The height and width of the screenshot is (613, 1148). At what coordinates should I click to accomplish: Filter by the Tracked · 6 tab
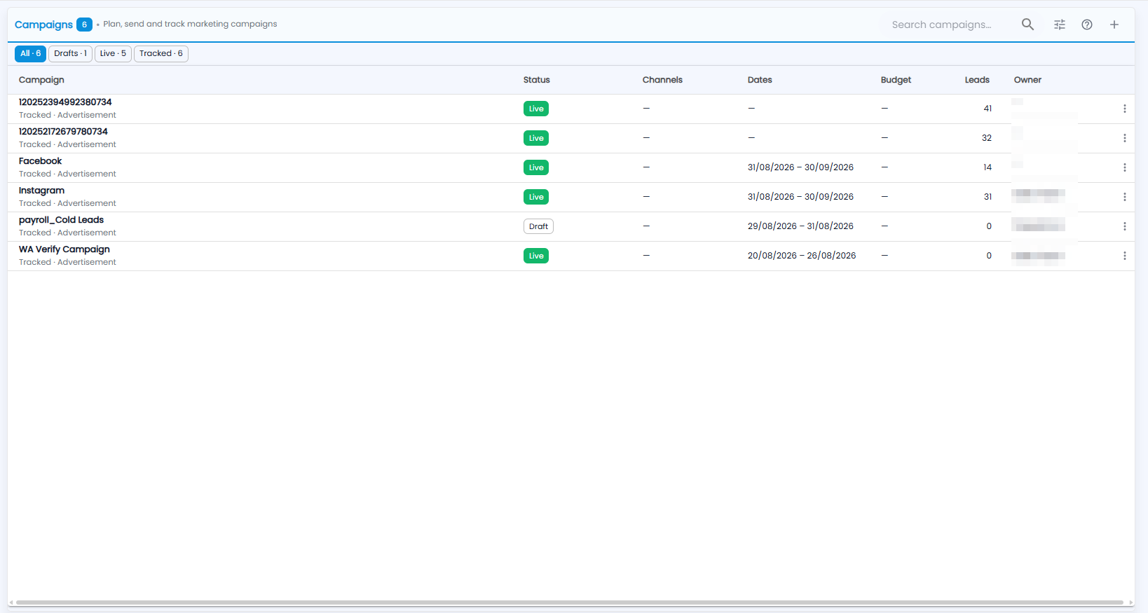pos(161,53)
